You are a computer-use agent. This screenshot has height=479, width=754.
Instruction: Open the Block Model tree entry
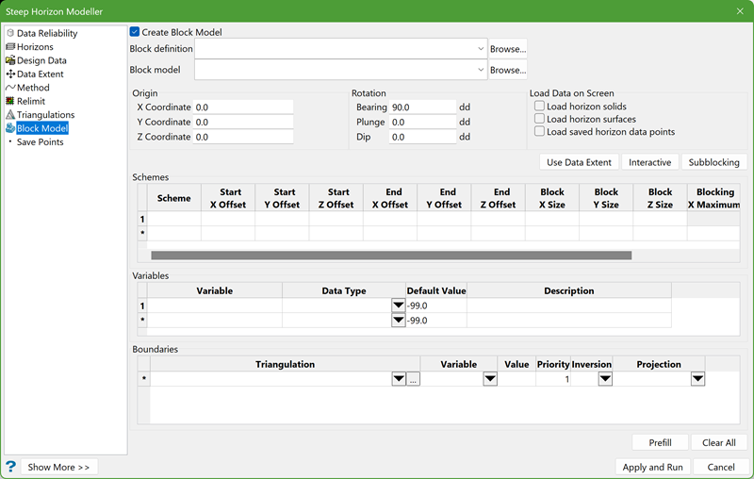click(x=42, y=128)
